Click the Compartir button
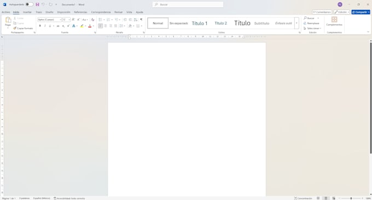372x200 pixels. pyautogui.click(x=361, y=12)
